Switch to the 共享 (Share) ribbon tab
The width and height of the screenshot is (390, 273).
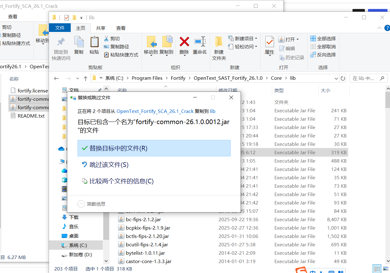101,28
